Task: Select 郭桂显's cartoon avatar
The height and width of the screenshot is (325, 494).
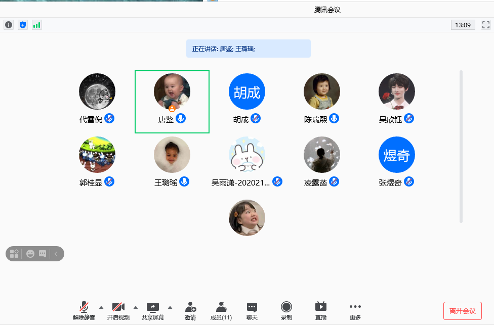Action: [x=97, y=155]
